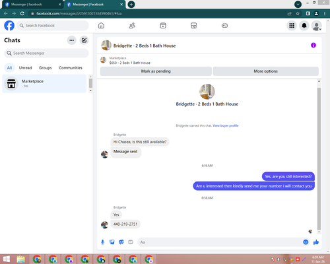Open Chats options three-dots button

point(72,40)
